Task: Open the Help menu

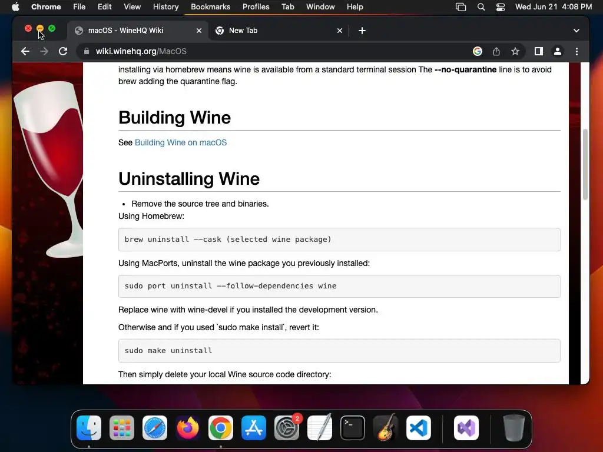Action: 354,6
